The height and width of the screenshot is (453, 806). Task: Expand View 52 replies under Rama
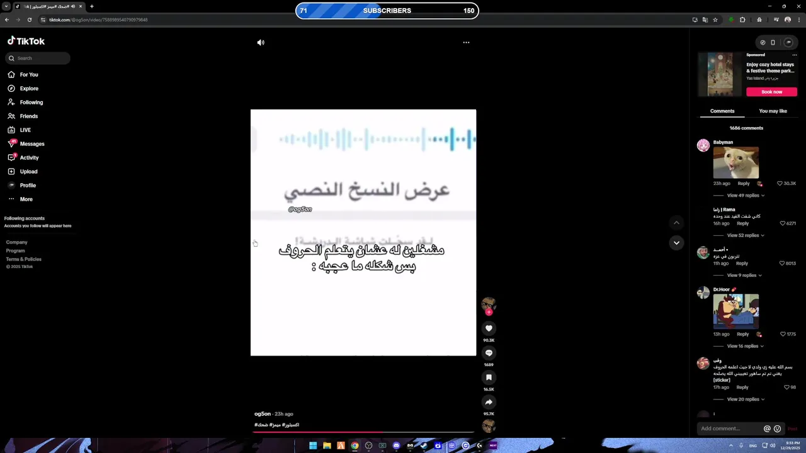coord(746,235)
